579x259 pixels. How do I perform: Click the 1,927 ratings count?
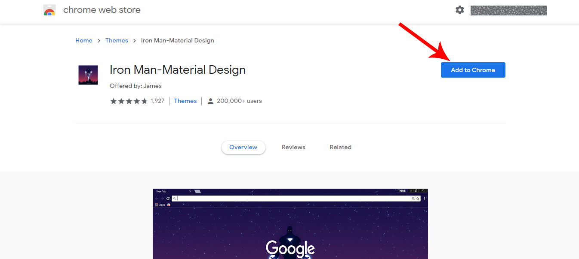coord(157,101)
